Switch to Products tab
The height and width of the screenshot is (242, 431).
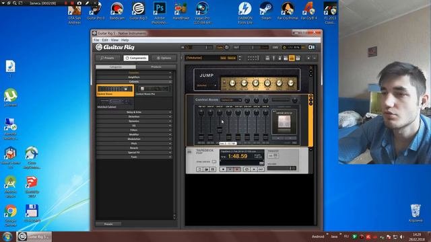(x=156, y=67)
